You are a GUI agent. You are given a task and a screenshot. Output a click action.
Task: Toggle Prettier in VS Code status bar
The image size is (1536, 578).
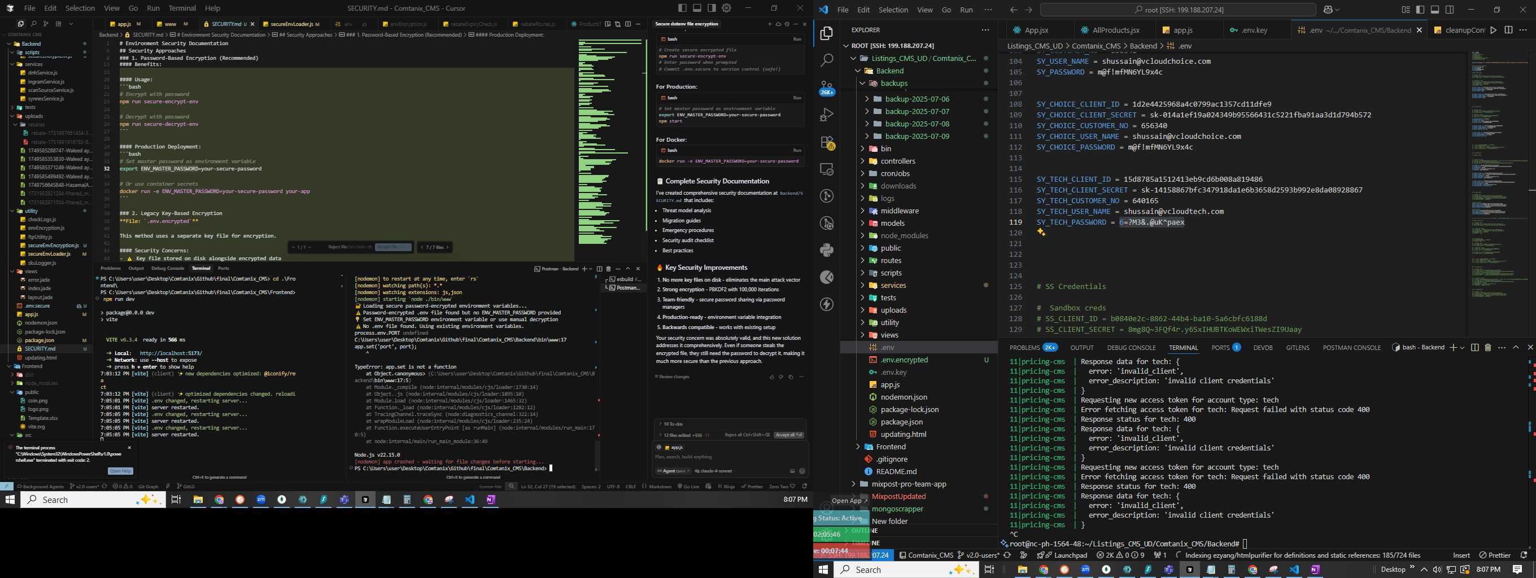(1495, 555)
